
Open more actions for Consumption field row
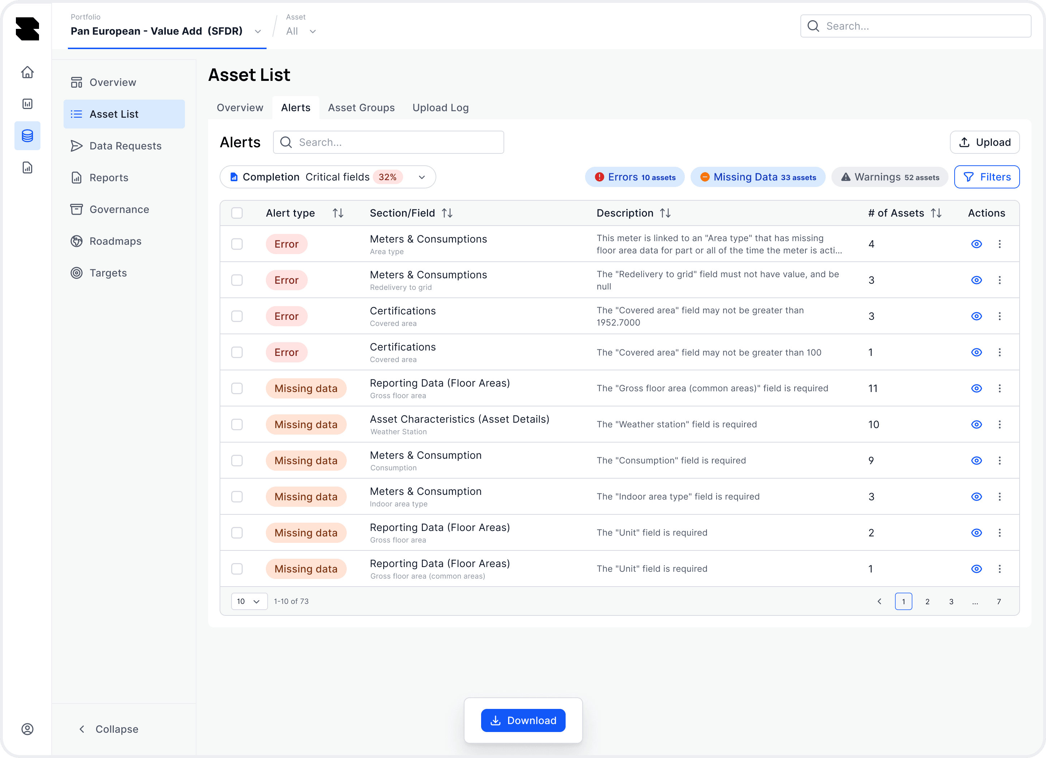tap(999, 461)
